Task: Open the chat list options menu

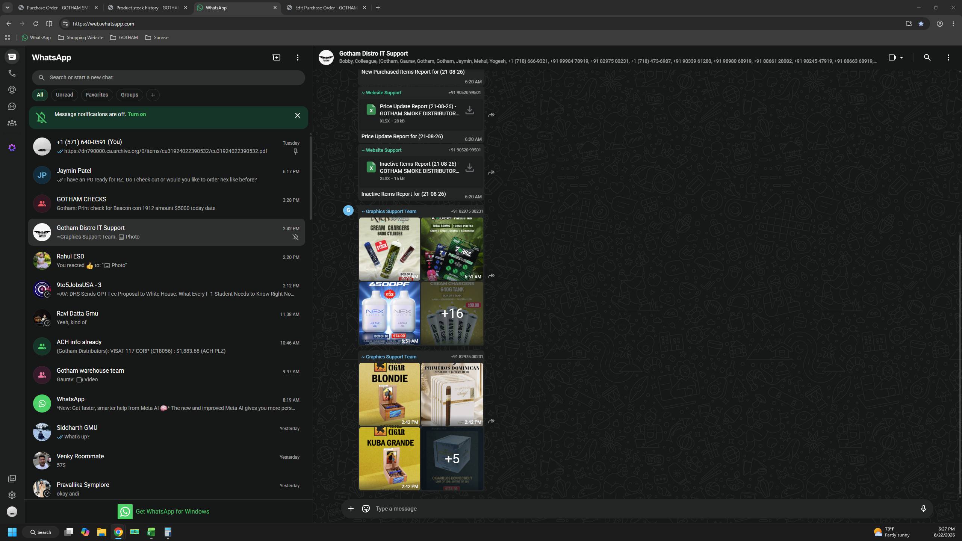Action: (297, 57)
